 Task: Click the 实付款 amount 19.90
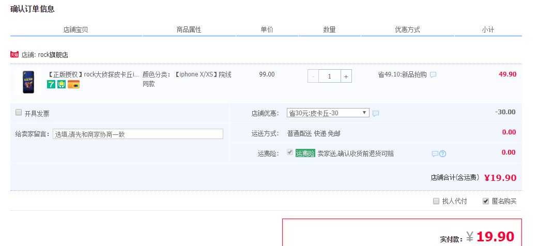tap(495, 237)
